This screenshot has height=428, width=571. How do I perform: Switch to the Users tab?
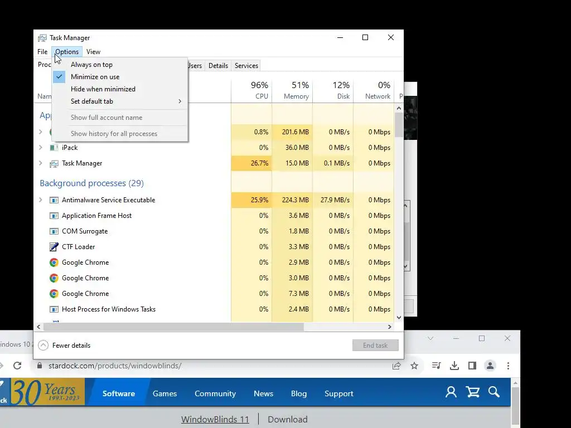click(195, 66)
